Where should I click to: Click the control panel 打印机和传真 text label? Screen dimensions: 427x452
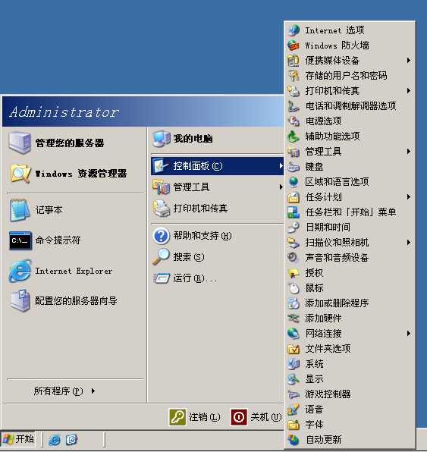click(x=332, y=91)
